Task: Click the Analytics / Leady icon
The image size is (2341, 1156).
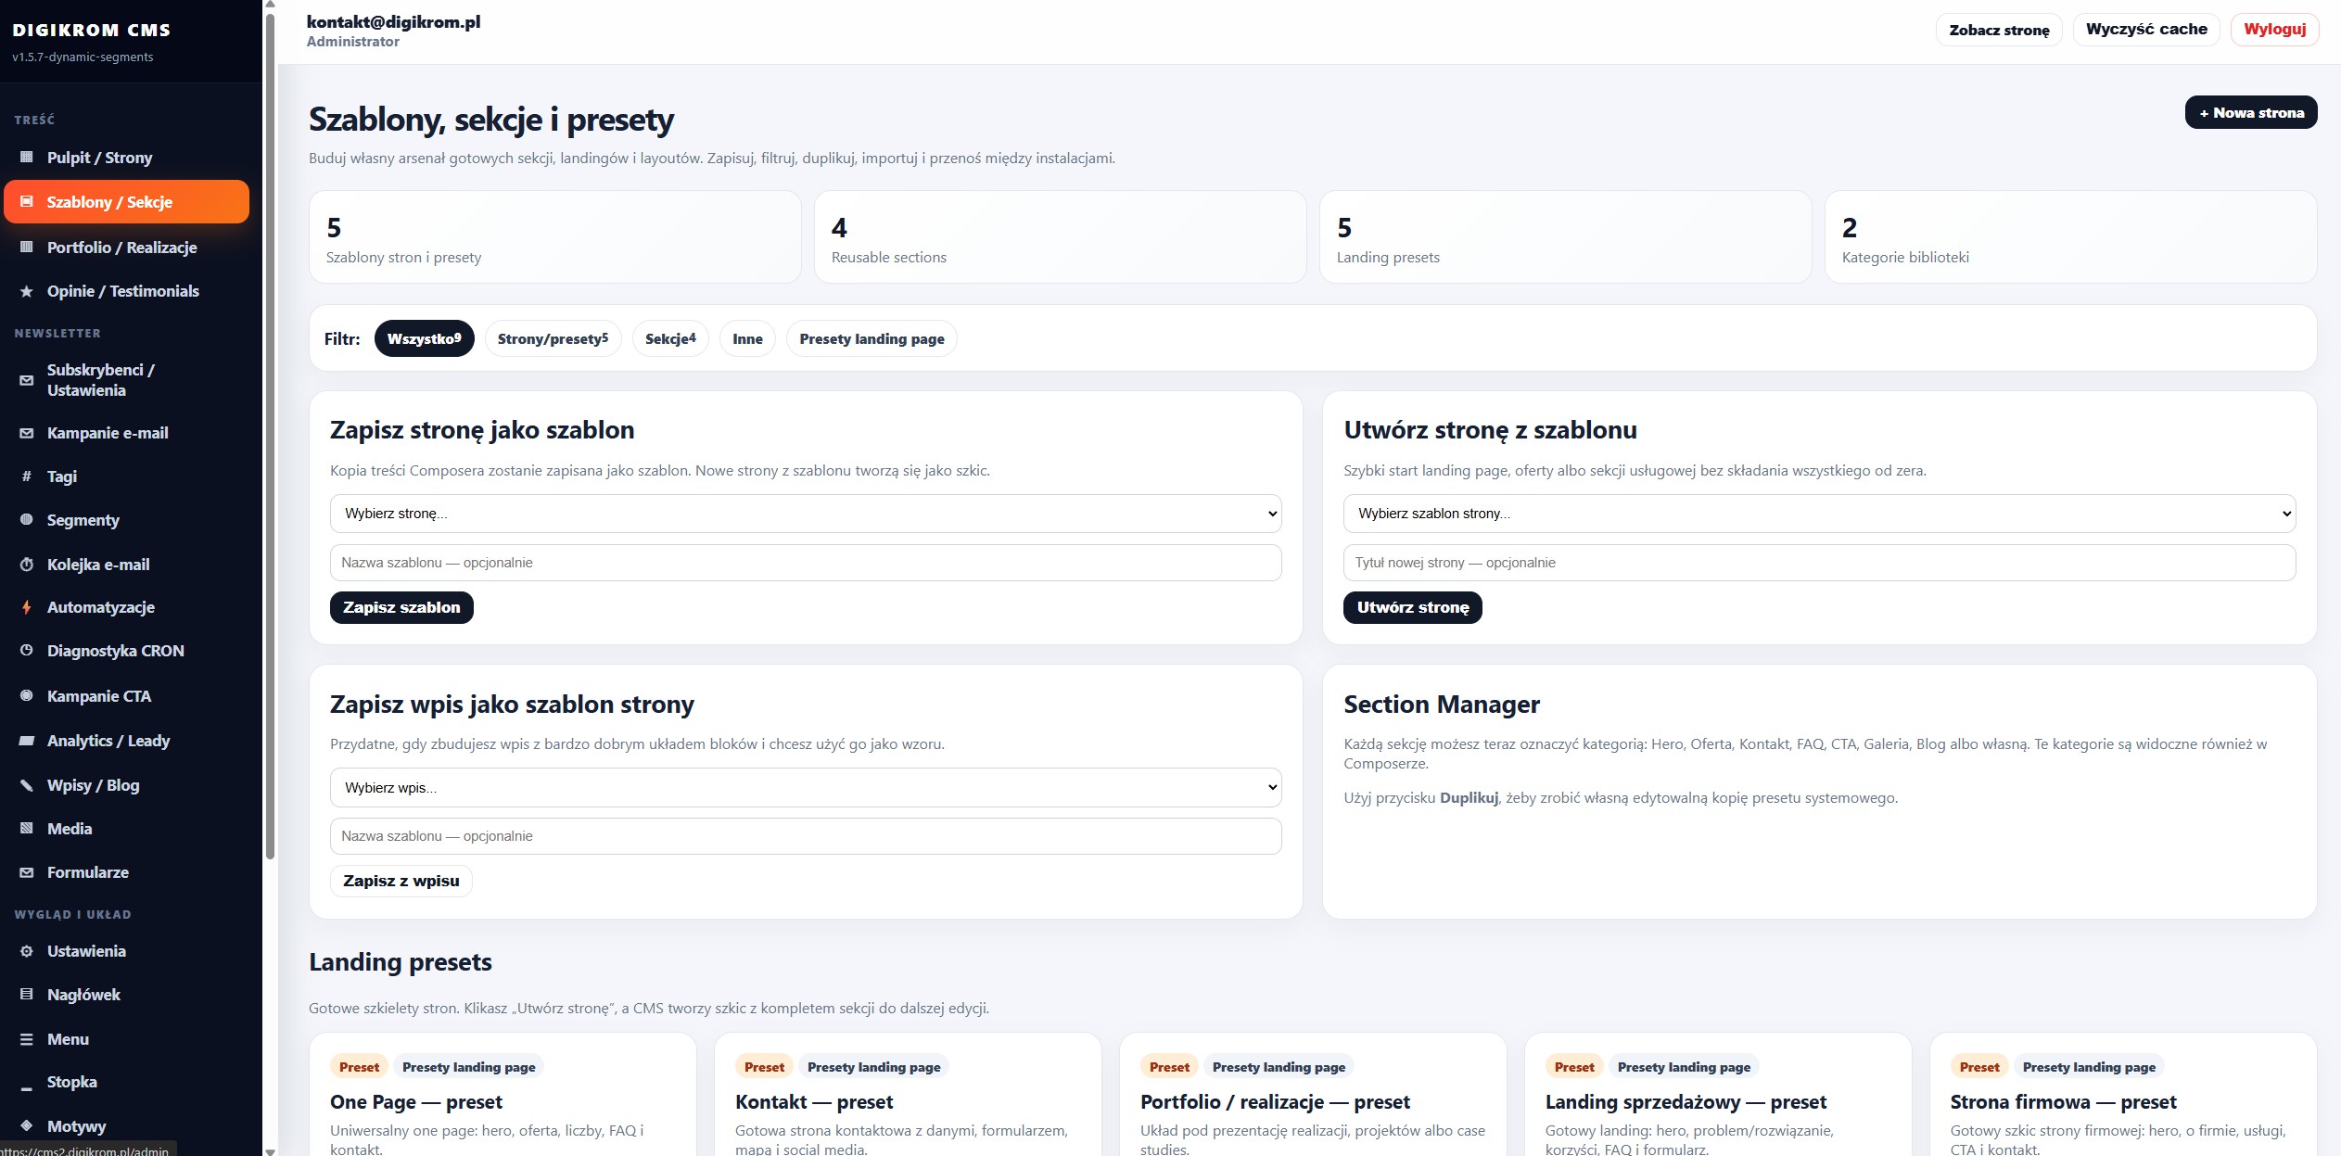Action: (x=27, y=741)
